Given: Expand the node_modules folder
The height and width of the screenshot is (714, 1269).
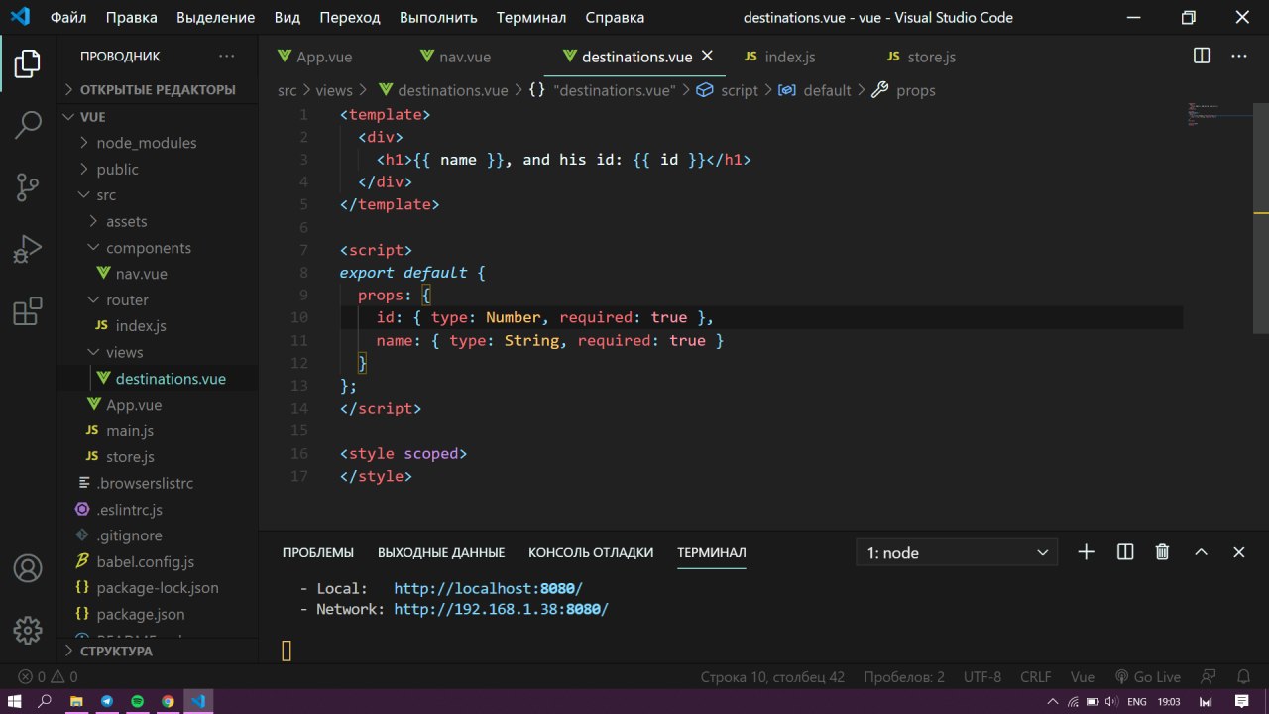Looking at the screenshot, I should pyautogui.click(x=147, y=143).
